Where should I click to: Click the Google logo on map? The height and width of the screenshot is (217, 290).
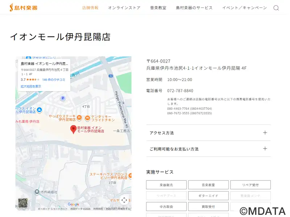tap(74, 204)
